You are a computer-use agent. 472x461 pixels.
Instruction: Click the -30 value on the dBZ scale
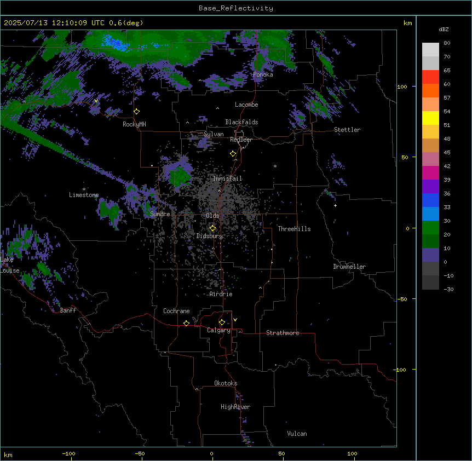(448, 289)
